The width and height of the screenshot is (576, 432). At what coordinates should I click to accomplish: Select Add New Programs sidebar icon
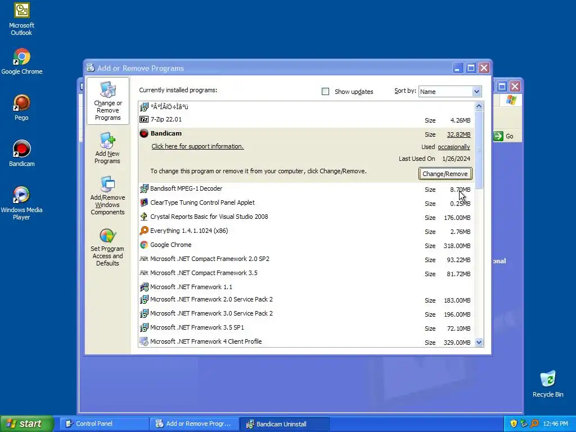[x=107, y=148]
